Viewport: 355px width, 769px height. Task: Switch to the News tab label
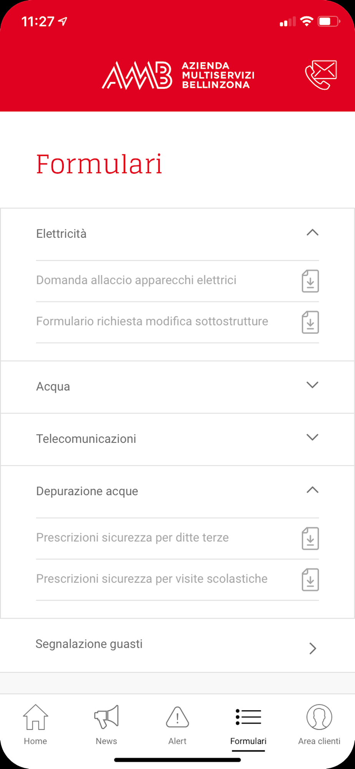click(x=106, y=741)
